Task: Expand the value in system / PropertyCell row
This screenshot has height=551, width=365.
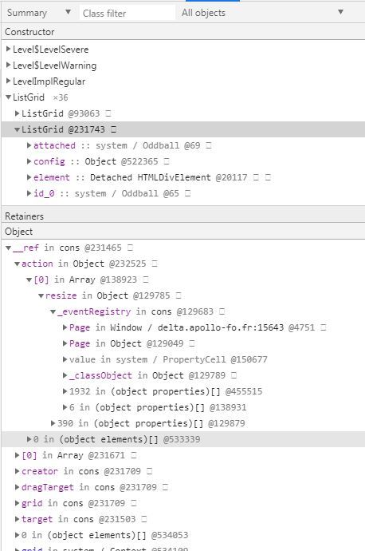Action: coord(65,359)
